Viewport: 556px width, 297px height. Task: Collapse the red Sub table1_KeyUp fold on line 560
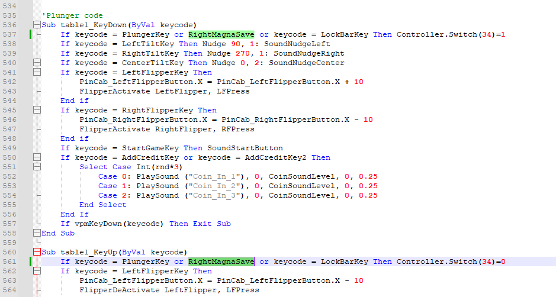(x=37, y=252)
